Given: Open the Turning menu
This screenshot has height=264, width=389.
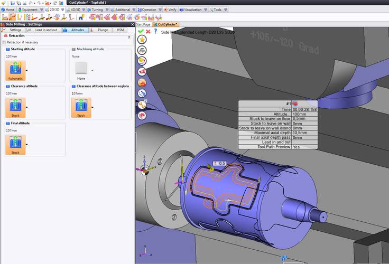Looking at the screenshot, I should [98, 10].
